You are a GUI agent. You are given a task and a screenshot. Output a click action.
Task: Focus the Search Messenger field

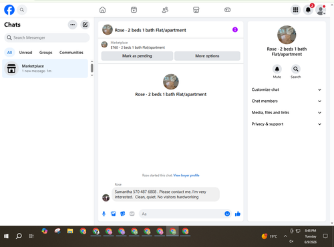pos(47,37)
